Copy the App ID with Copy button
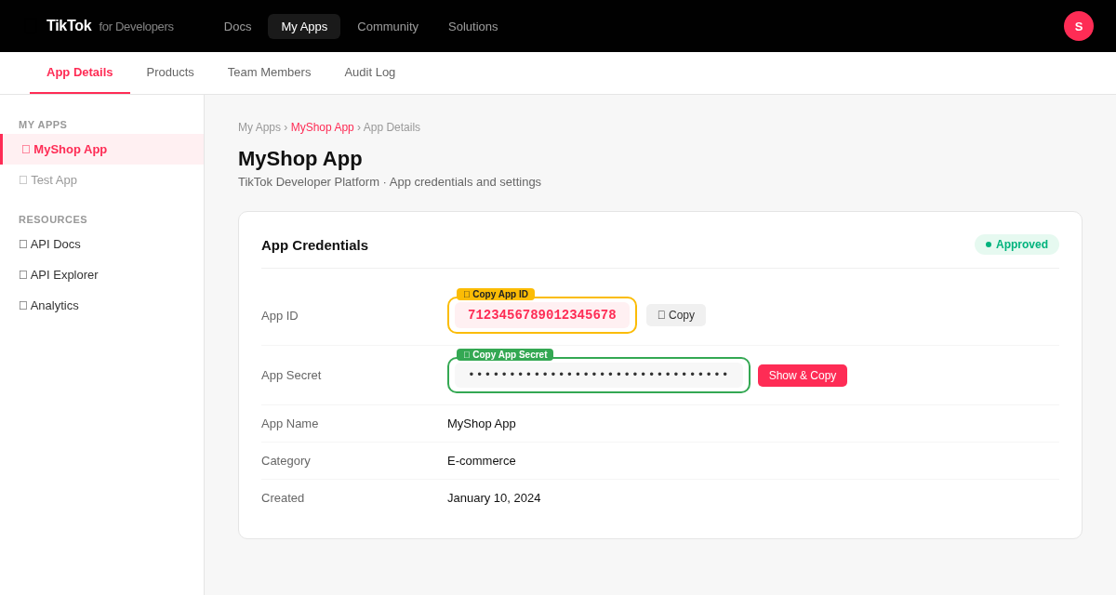1116x595 pixels. point(676,315)
